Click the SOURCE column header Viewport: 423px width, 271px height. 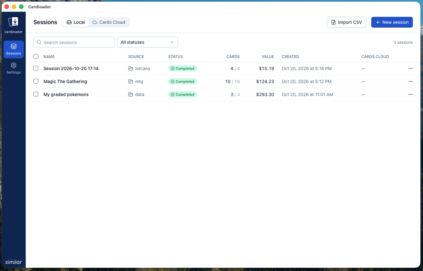pos(136,57)
